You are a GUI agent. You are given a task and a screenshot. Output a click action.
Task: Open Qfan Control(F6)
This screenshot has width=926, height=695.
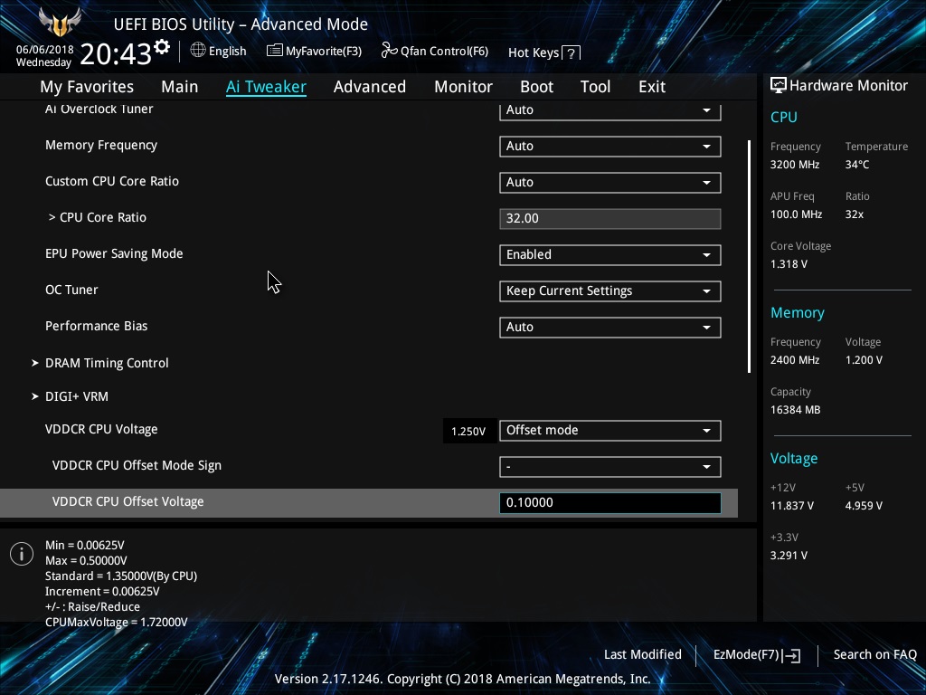pyautogui.click(x=435, y=51)
